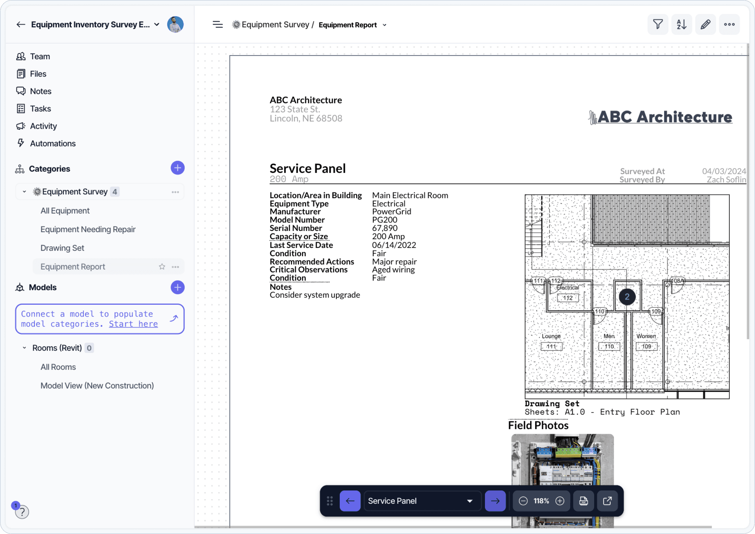Open the Automations menu item

[53, 143]
